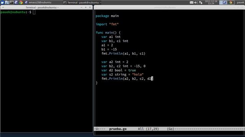Switch to the Chrome workspace in pager
This screenshot has width=245, height=137.
click(x=230, y=2)
